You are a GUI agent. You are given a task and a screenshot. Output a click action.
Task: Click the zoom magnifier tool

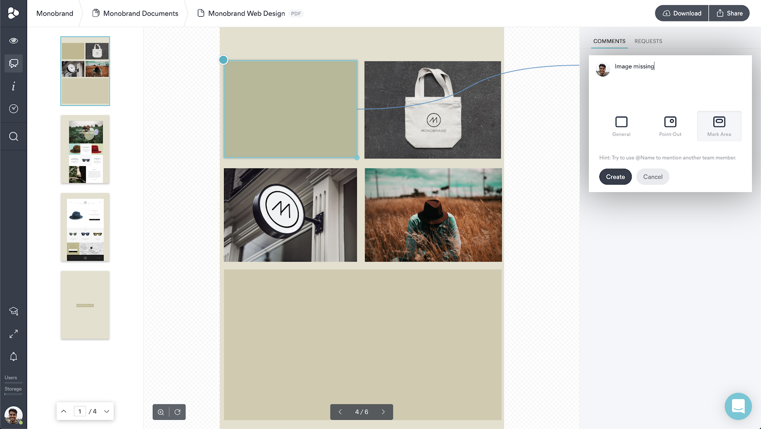(x=161, y=412)
